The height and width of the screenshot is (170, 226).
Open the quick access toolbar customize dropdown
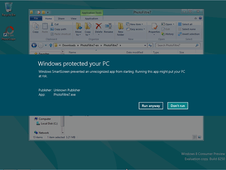pos(48,12)
